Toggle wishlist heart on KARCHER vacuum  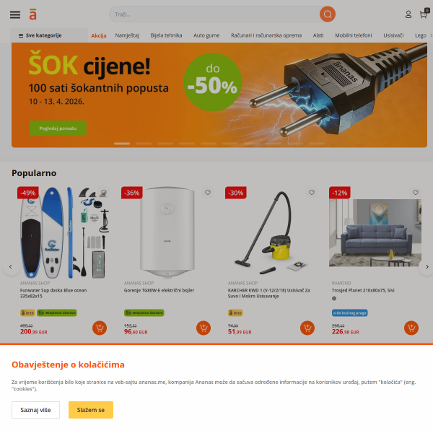pos(312,193)
